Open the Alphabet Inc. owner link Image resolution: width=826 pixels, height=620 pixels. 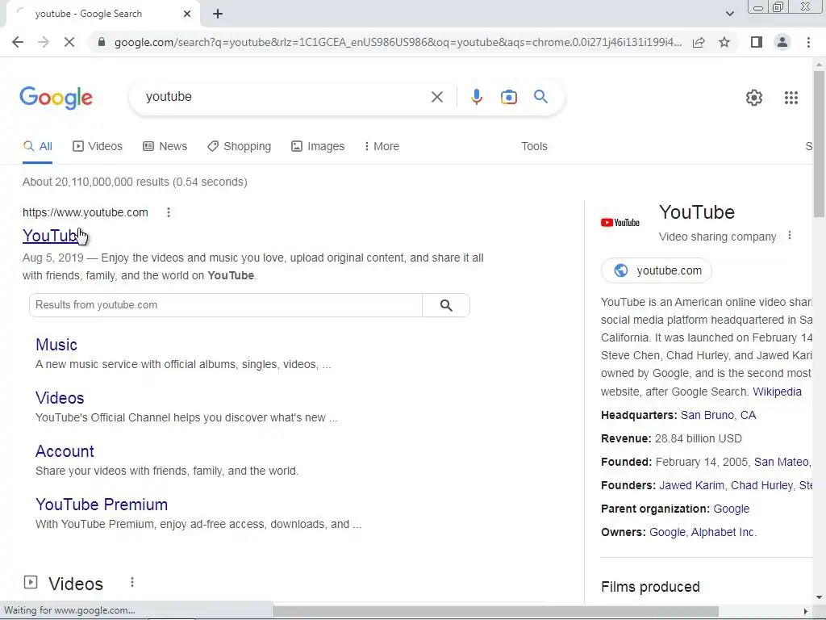723,533
